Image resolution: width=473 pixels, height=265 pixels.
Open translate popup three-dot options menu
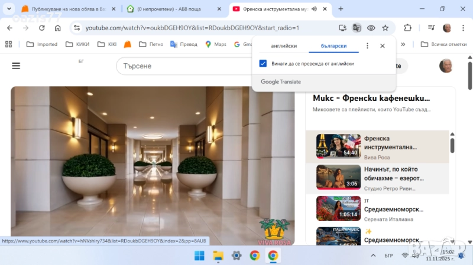click(x=367, y=45)
